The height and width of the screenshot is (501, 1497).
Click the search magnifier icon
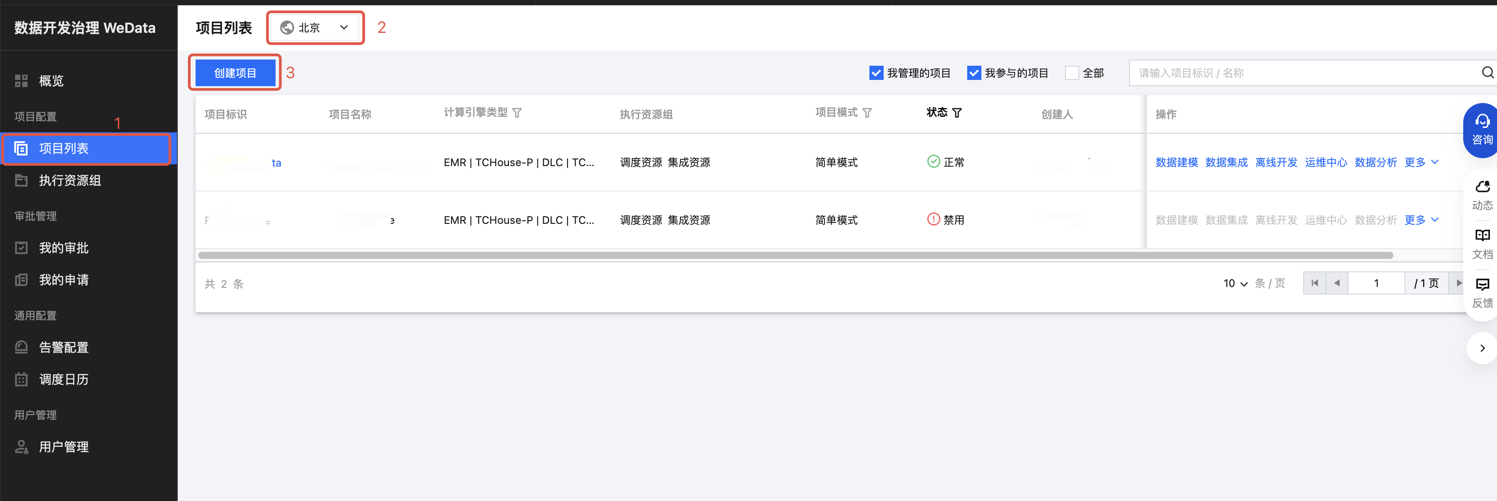(x=1486, y=72)
